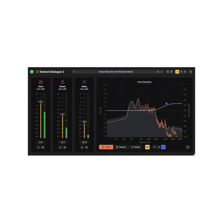223x223 pixels.
Task: Open the hamburger menu
Action: (x=191, y=72)
